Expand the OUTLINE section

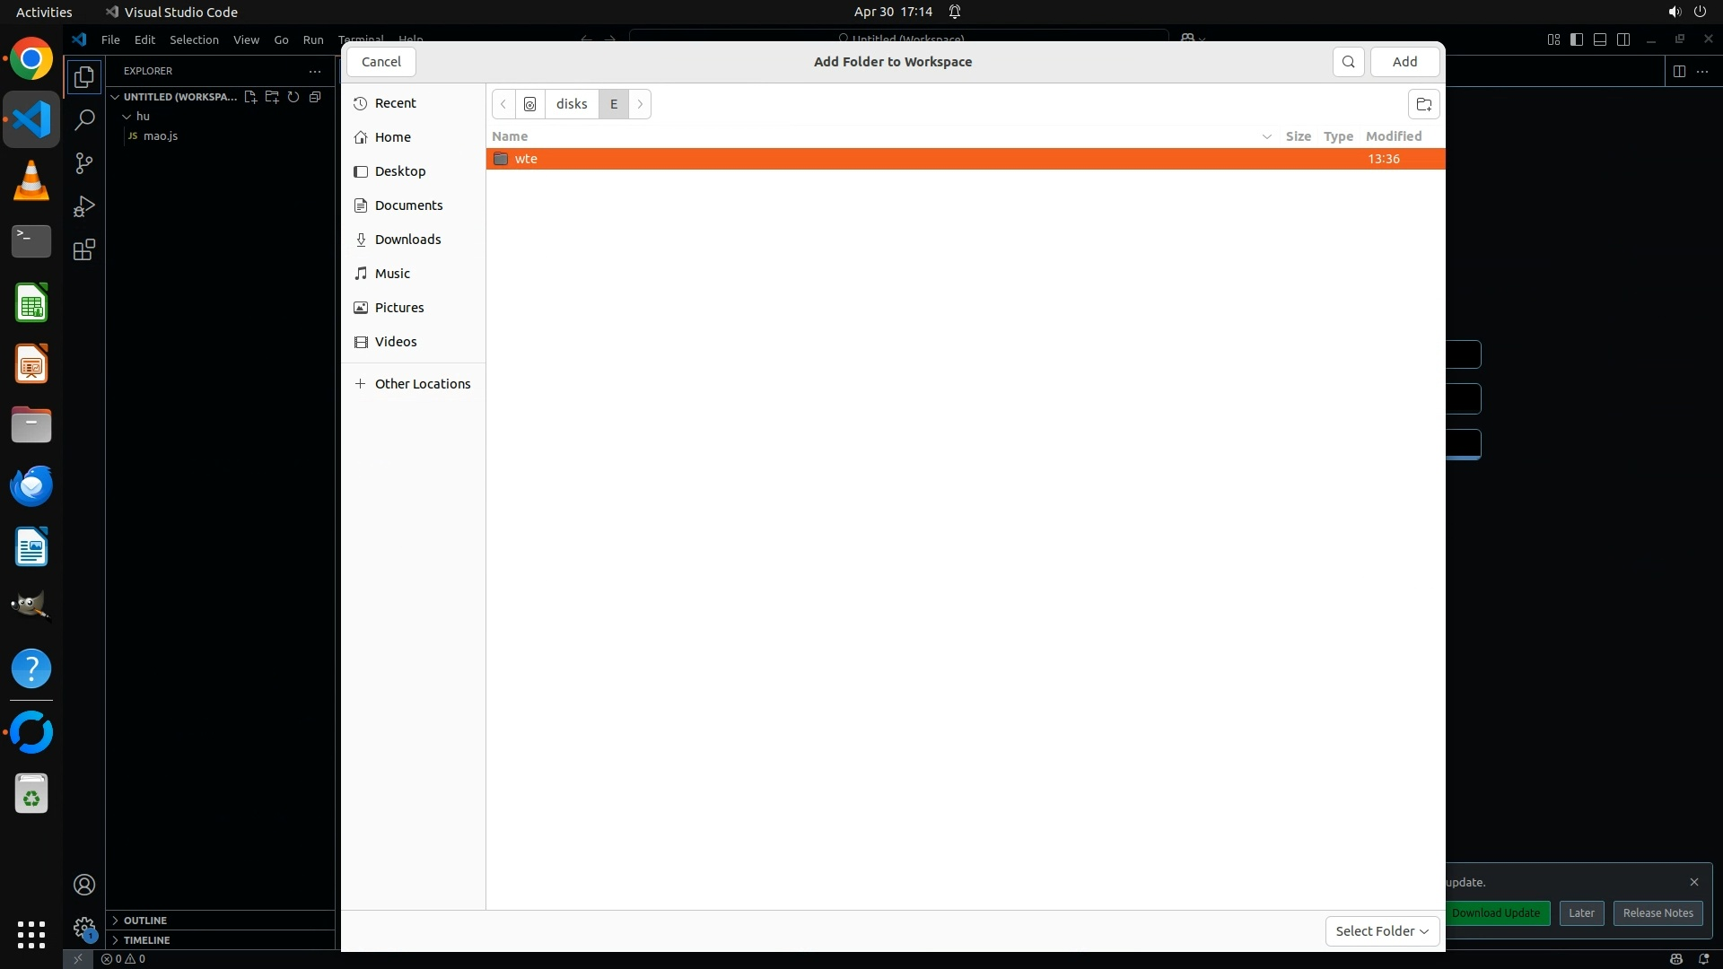145,921
